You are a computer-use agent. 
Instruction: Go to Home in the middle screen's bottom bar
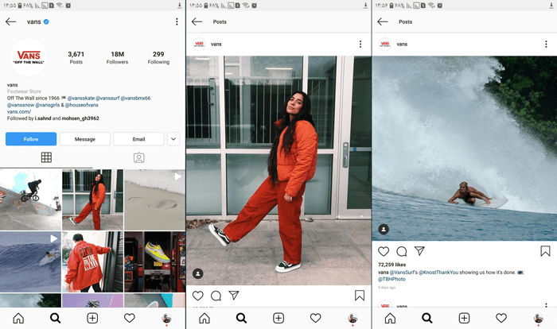[x=204, y=318]
